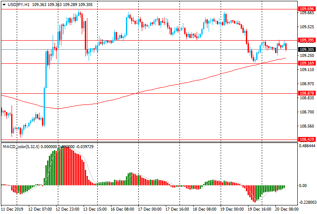This screenshot has height=214, width=317.
Task: Click the 108.835 price axis value
Action: [307, 98]
